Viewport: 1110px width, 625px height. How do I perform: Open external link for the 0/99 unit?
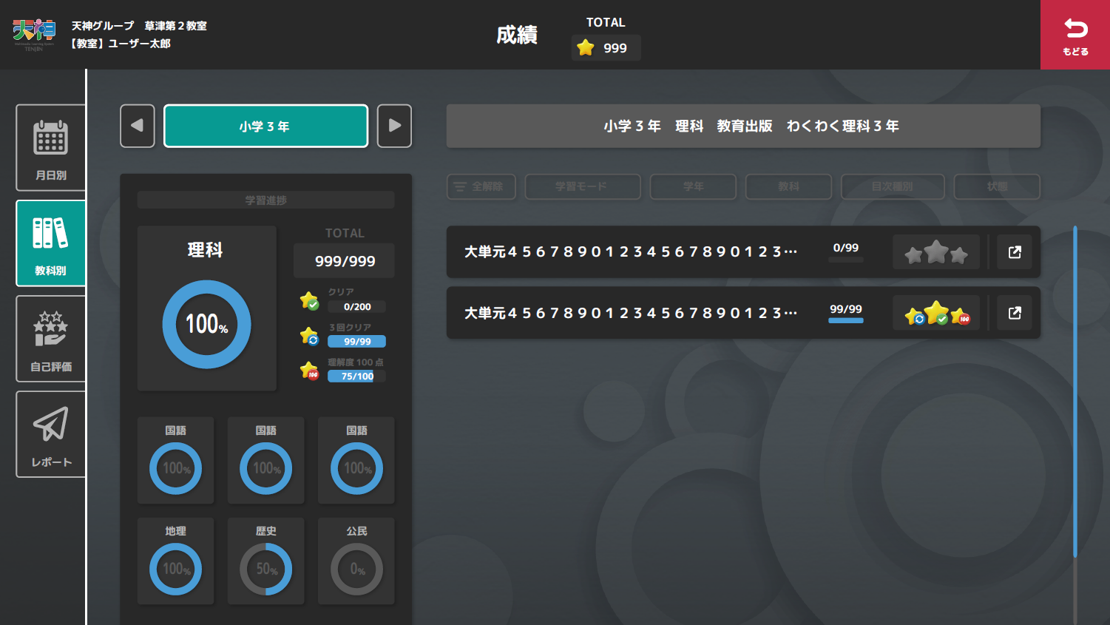pos(1015,252)
